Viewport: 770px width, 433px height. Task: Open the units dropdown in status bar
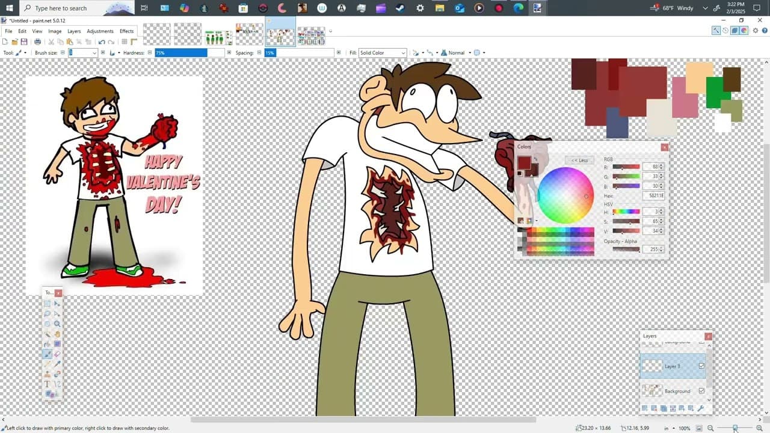(669, 428)
